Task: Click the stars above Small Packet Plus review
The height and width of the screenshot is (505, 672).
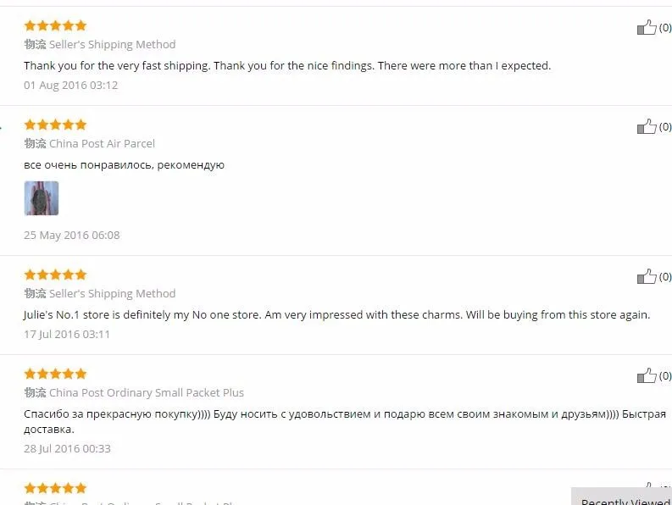Action: click(55, 374)
